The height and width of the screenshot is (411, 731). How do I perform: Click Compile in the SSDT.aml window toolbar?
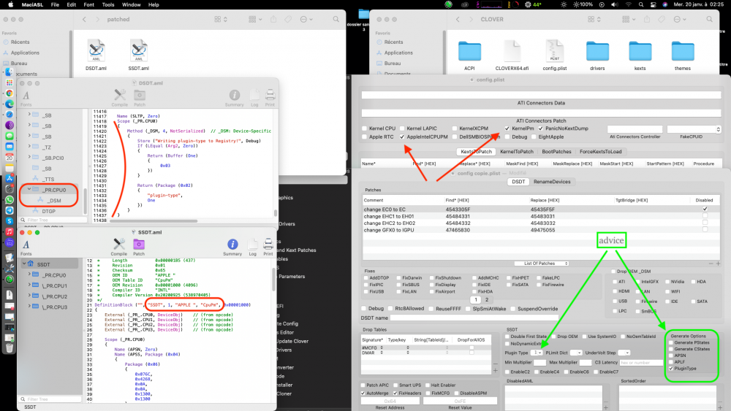tap(119, 247)
